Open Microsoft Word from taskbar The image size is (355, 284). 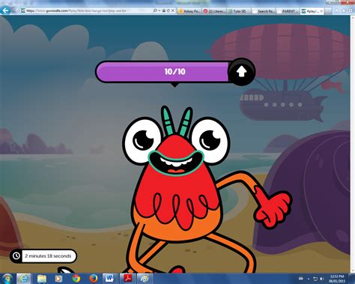(x=109, y=278)
